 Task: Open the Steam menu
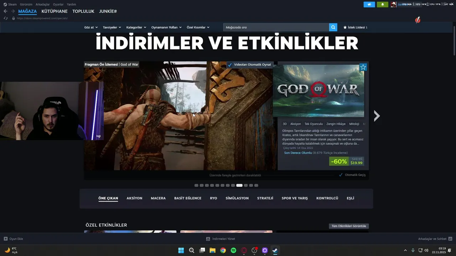[10, 4]
